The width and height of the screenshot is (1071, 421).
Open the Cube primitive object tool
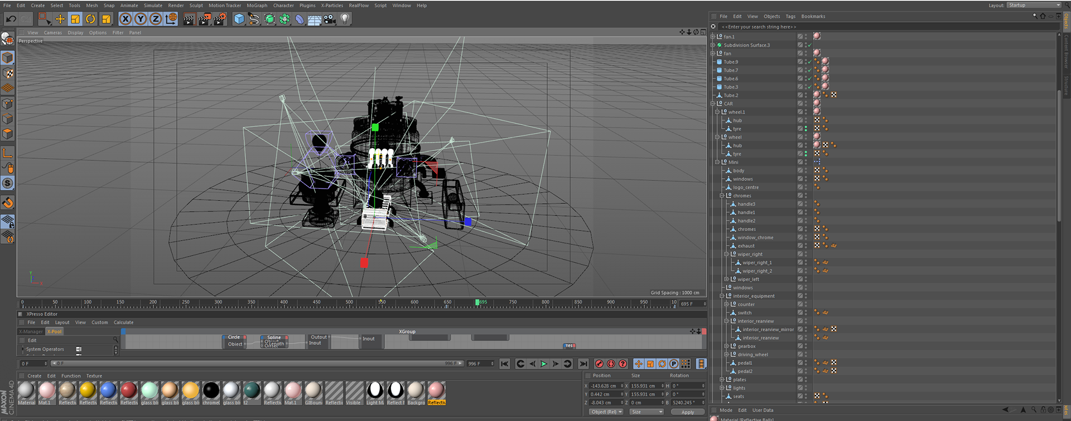tap(239, 19)
